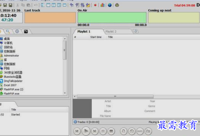Screen dimensions: 200x136
Task: Click the Cut scissors toolbar icon
Action: point(18,5)
